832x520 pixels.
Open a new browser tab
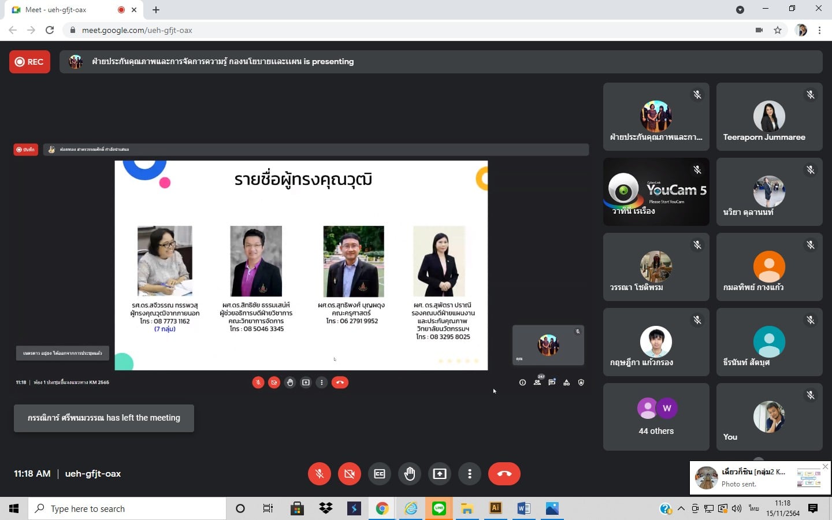click(x=156, y=10)
